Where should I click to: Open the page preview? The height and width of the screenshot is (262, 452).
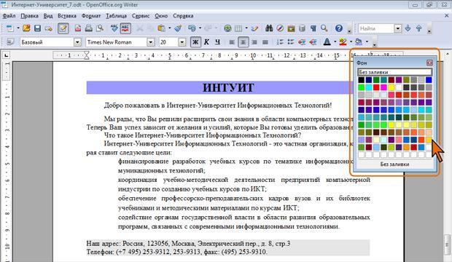coord(100,28)
